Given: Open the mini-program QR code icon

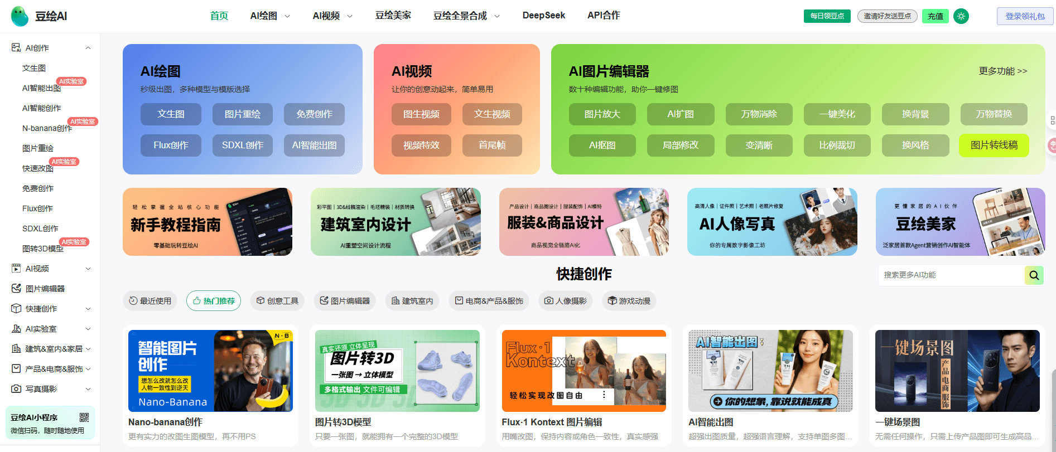Looking at the screenshot, I should pos(84,417).
